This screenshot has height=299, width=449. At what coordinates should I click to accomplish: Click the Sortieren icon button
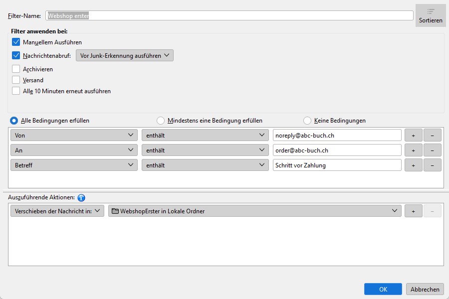click(x=430, y=15)
